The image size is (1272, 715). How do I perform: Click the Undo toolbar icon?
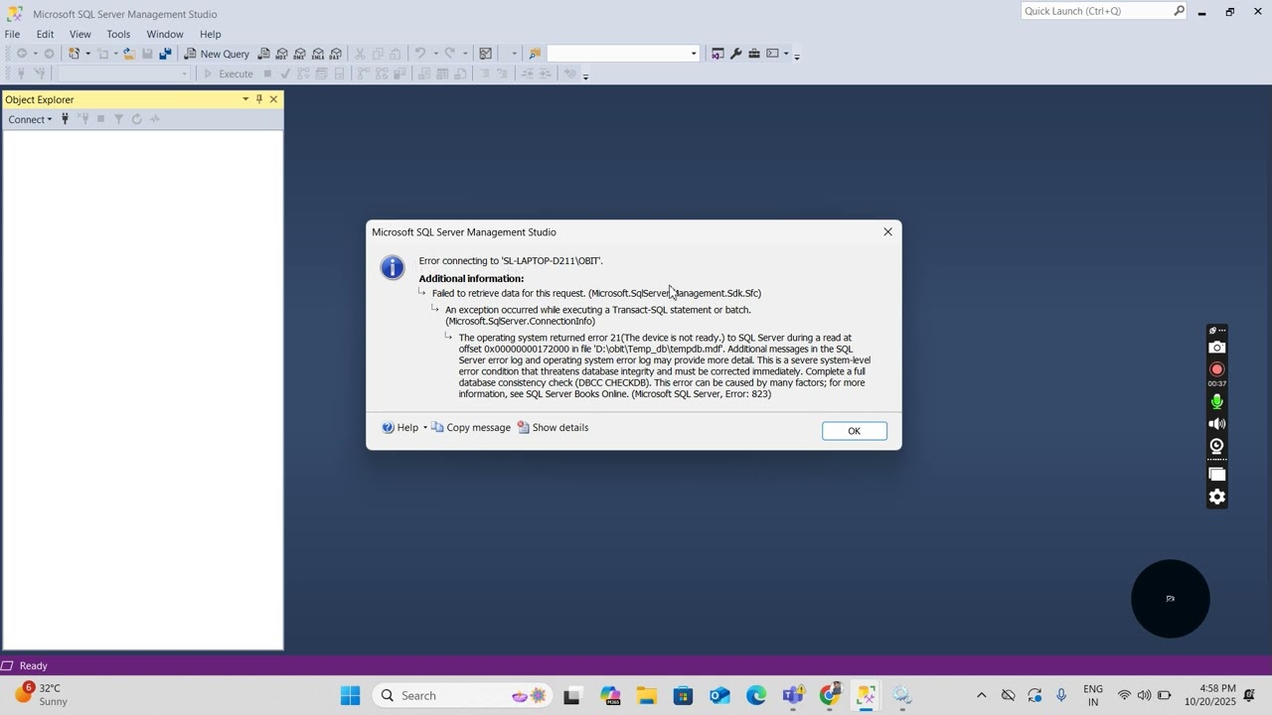[419, 54]
